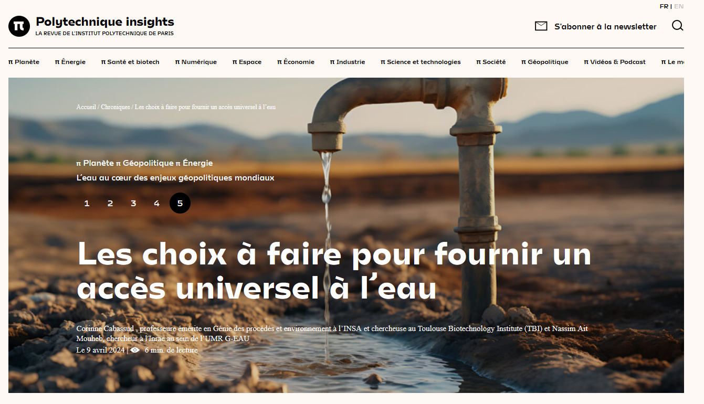The height and width of the screenshot is (404, 704).
Task: Open Science et technologies section
Action: tap(421, 62)
